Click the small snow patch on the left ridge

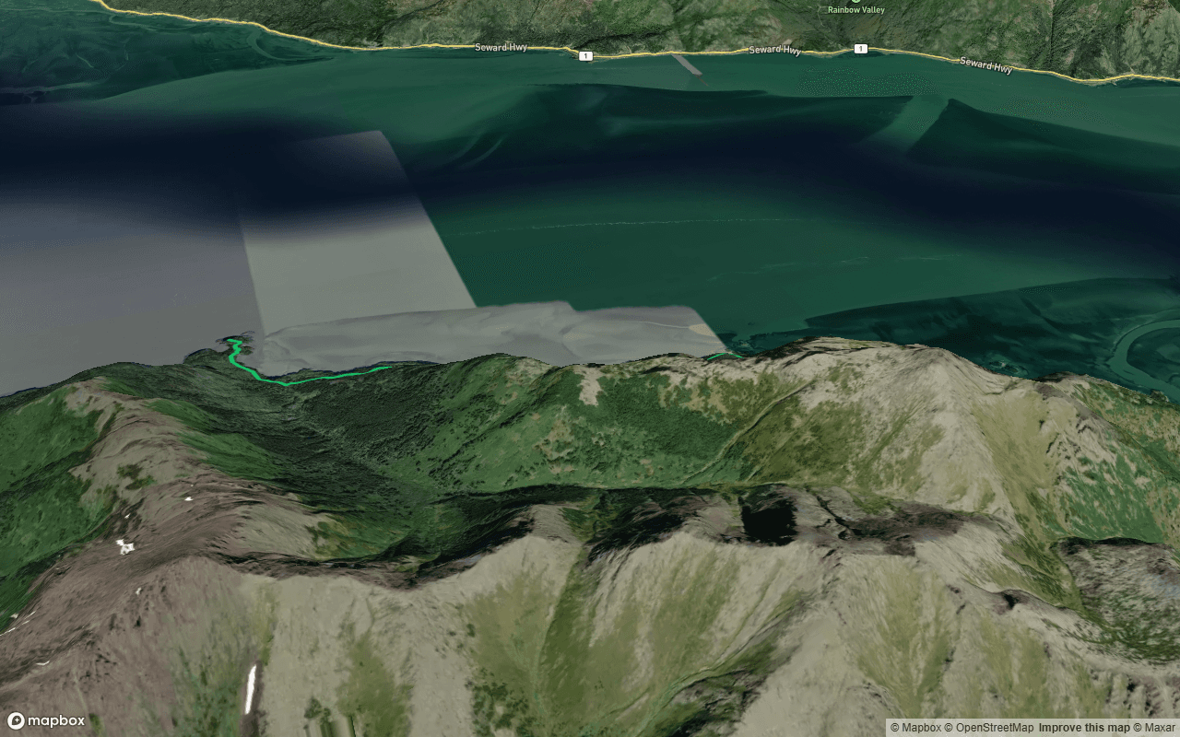[x=124, y=546]
